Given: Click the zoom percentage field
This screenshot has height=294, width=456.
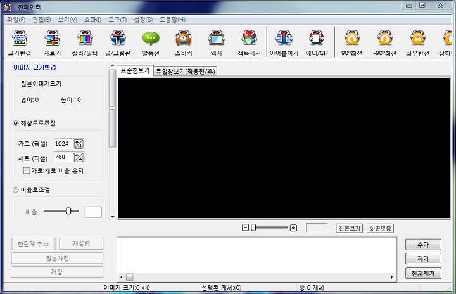Looking at the screenshot, I should click(x=317, y=228).
